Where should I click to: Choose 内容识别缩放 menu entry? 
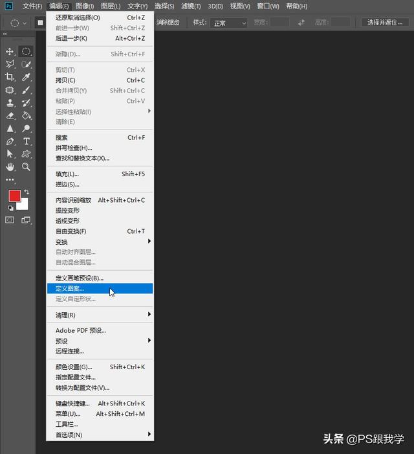click(100, 200)
